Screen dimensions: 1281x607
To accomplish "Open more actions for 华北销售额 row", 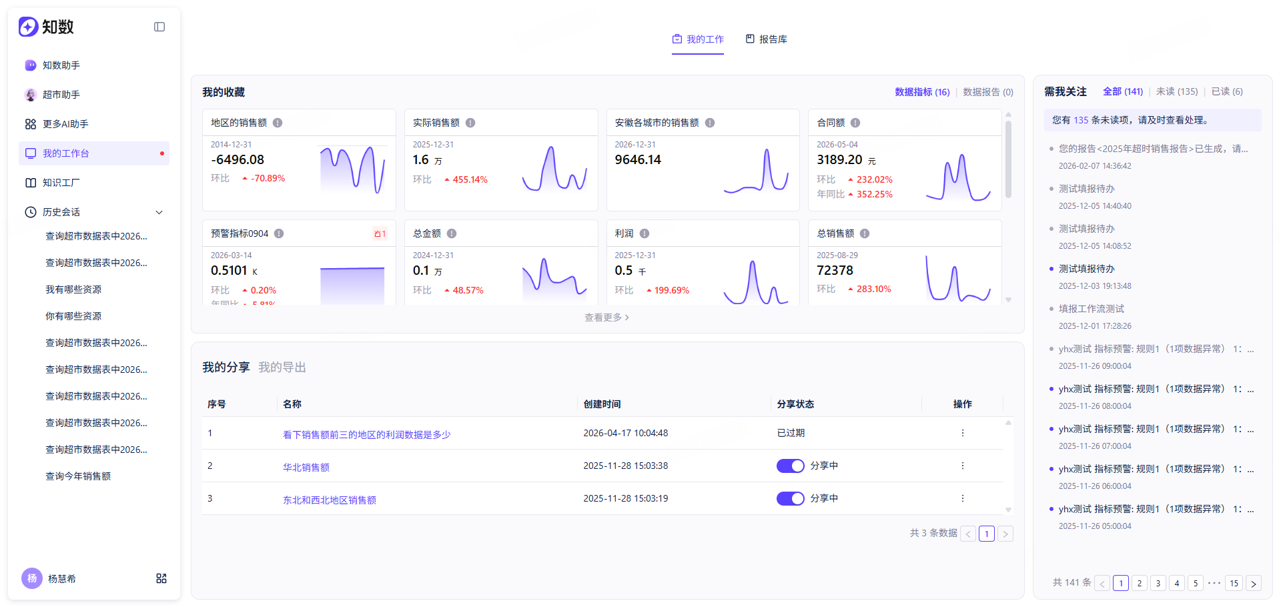I will click(962, 466).
